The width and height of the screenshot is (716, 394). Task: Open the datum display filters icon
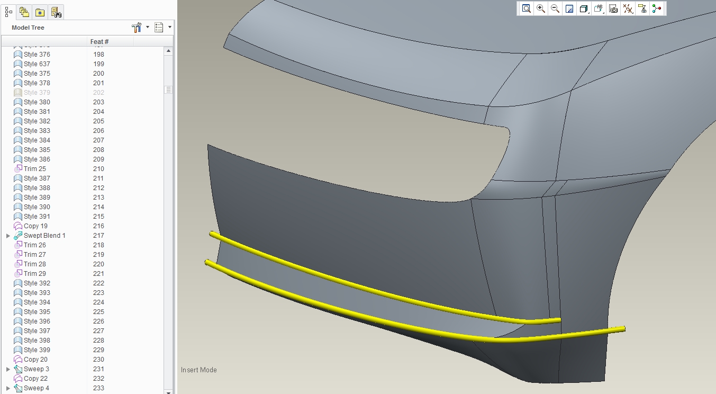click(x=628, y=8)
